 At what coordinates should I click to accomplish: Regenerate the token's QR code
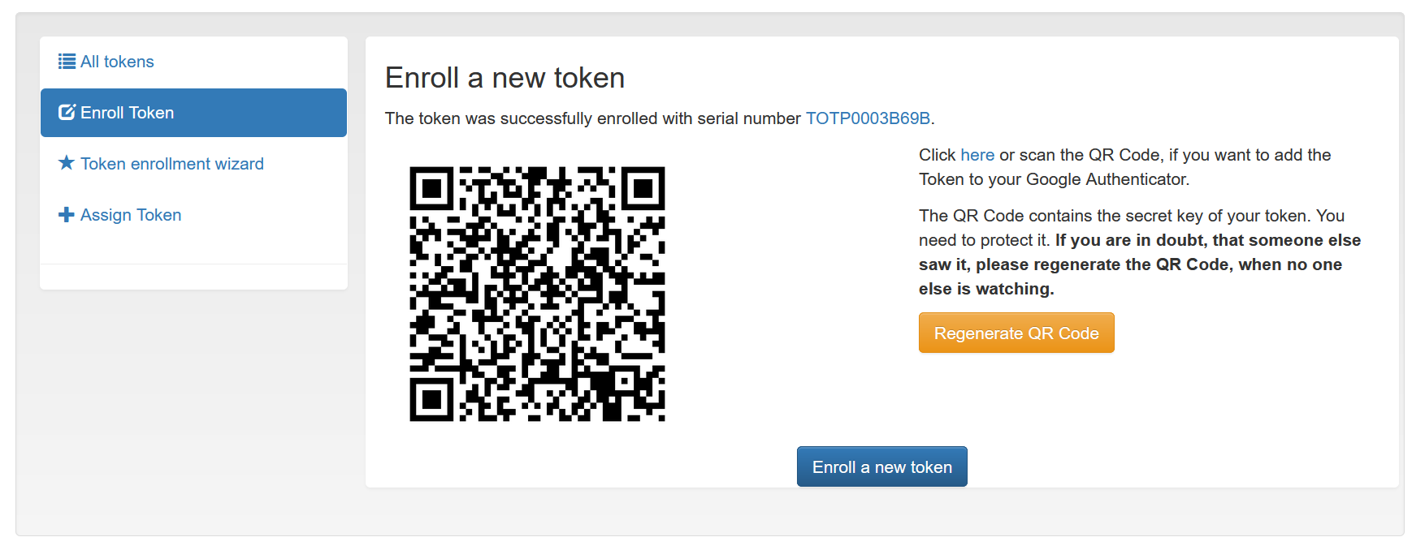point(1016,333)
